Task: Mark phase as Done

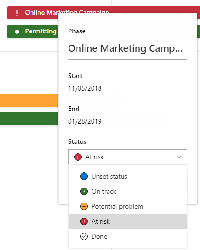Action: coord(128,236)
